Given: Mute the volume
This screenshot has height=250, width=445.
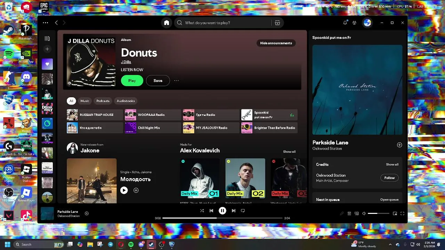Looking at the screenshot, I should [364, 214].
